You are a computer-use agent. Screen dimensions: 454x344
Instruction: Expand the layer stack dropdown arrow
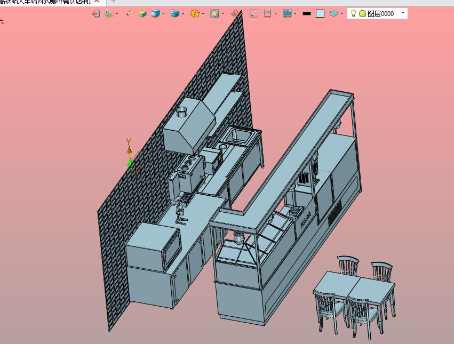tap(341, 14)
